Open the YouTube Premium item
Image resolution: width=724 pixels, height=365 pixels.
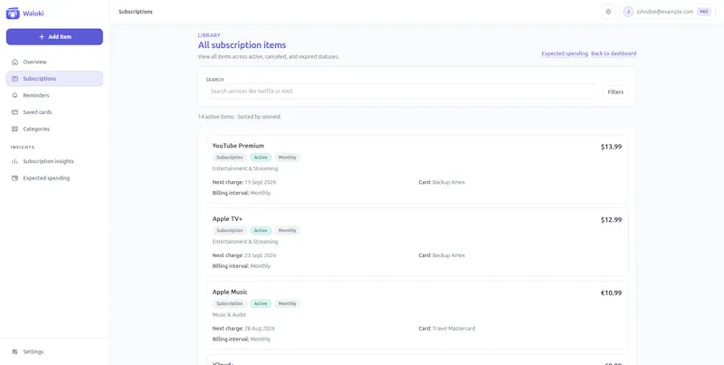coord(417,169)
